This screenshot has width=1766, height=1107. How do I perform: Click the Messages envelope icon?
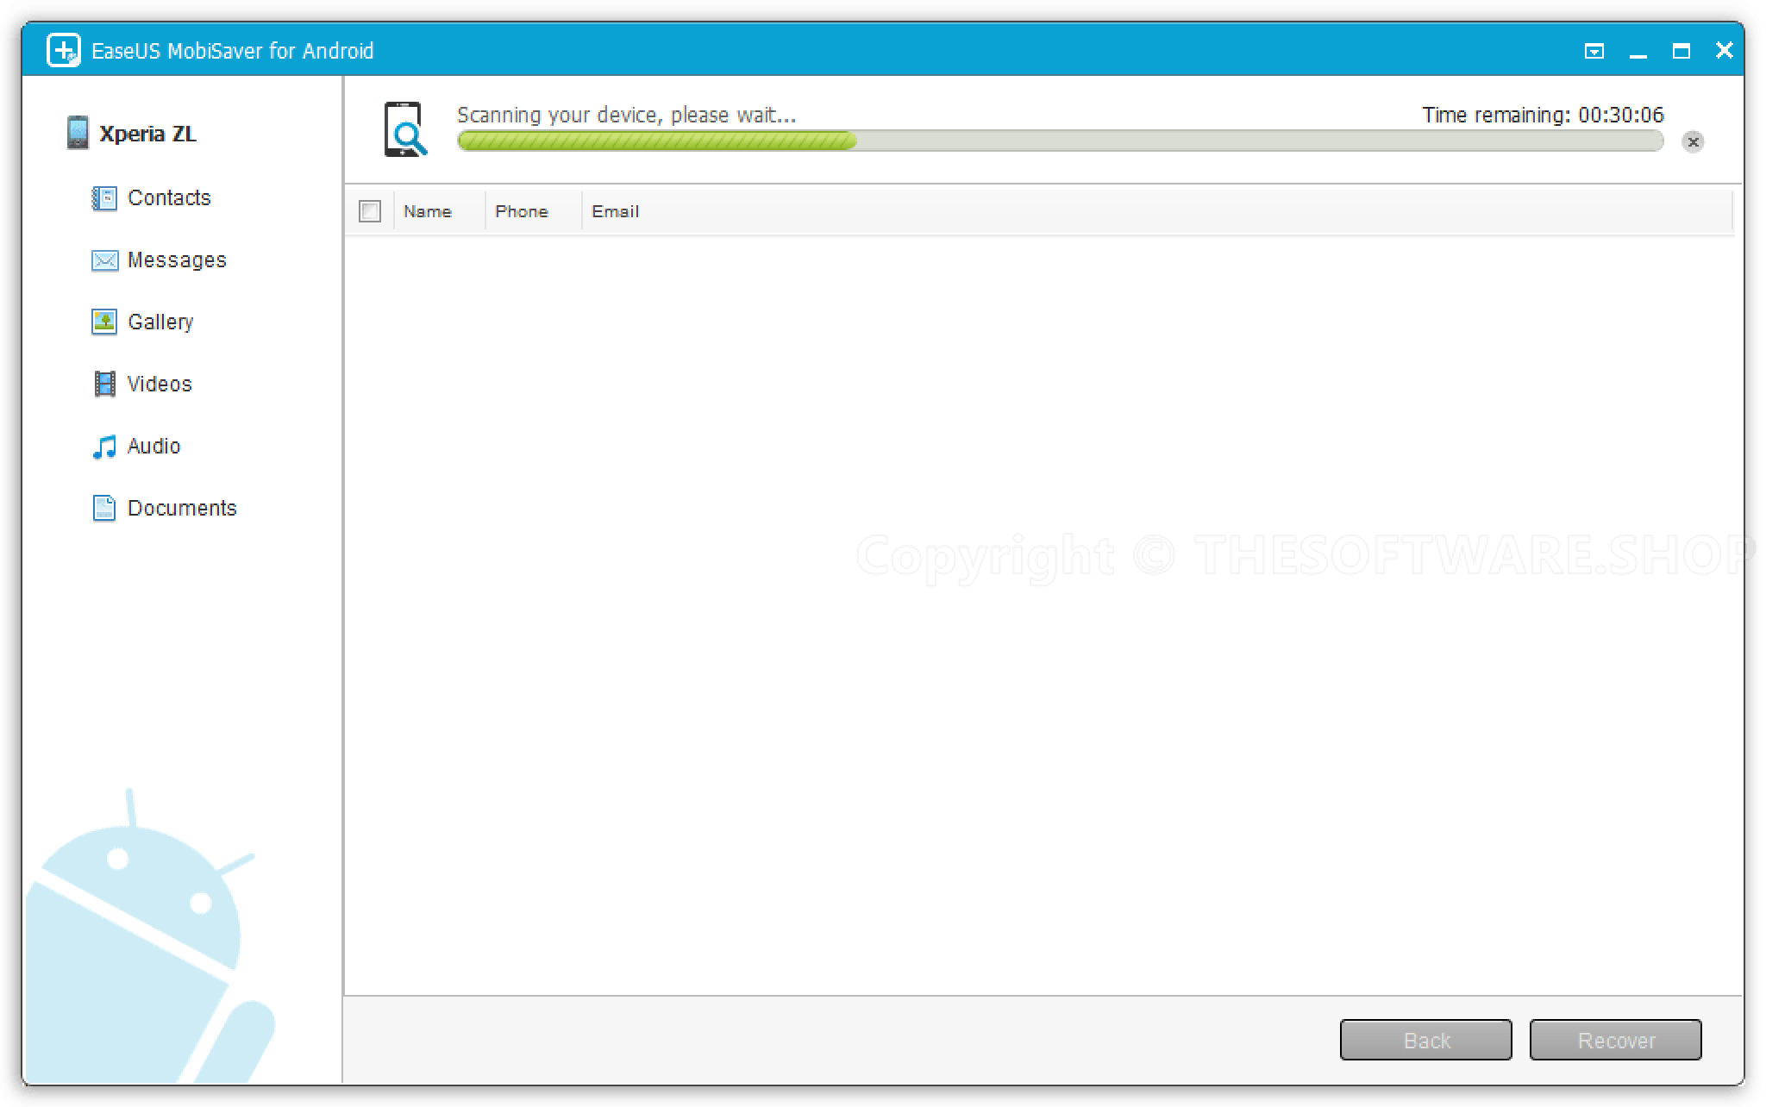click(104, 260)
